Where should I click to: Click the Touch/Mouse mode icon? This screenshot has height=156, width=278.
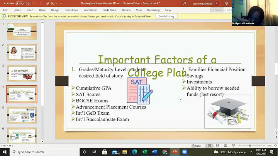[x=53, y=3]
